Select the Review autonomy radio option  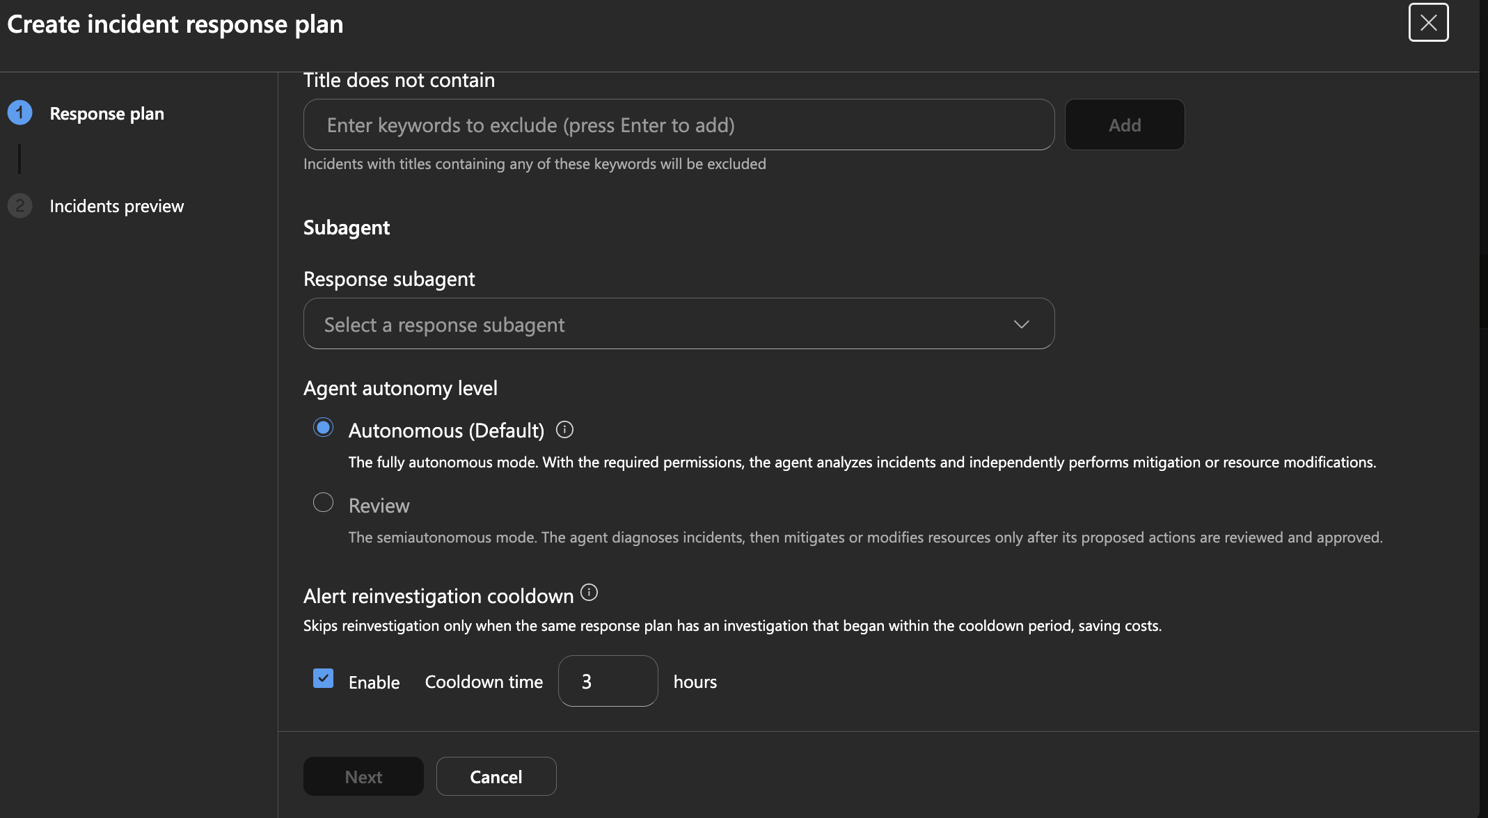point(323,502)
